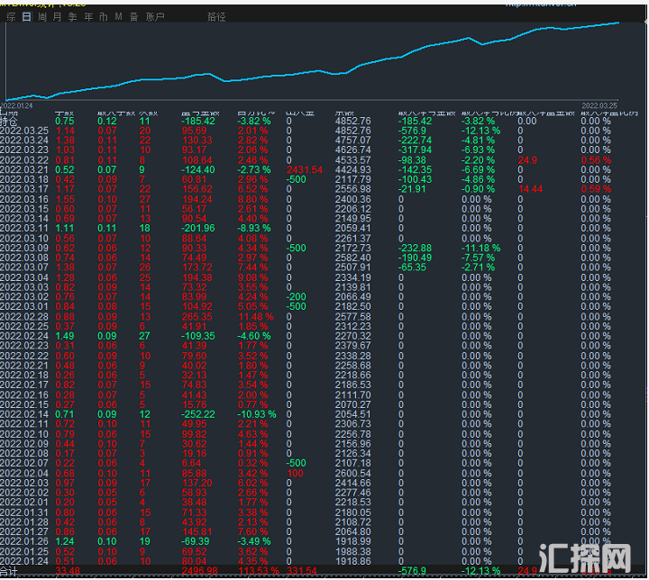Viewport: 649px width, 580px height.
Task: Click lots value 1.49
Action: pos(65,336)
